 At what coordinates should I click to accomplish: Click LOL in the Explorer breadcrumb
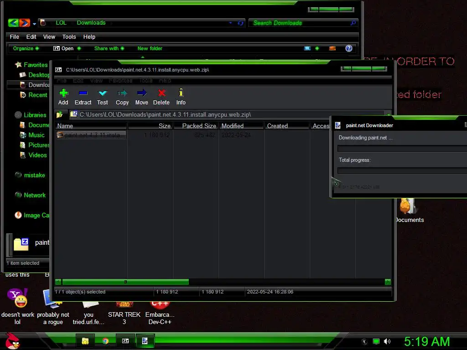click(x=61, y=23)
